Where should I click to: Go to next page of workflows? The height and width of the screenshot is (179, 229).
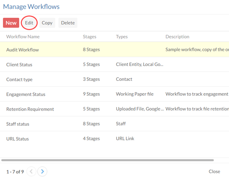[x=43, y=171]
